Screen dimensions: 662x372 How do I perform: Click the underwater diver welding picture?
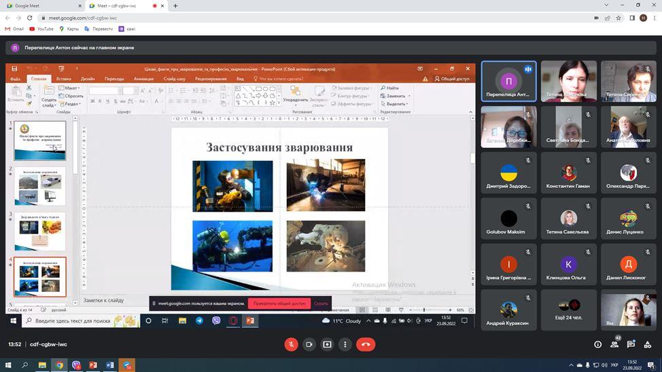point(232,246)
